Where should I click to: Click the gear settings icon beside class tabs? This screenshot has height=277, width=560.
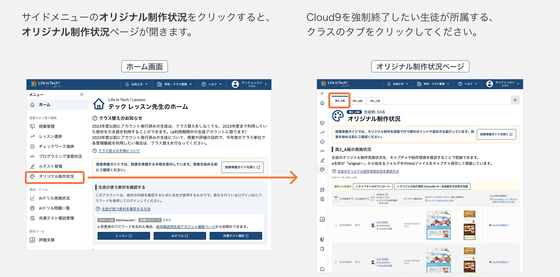(x=515, y=100)
